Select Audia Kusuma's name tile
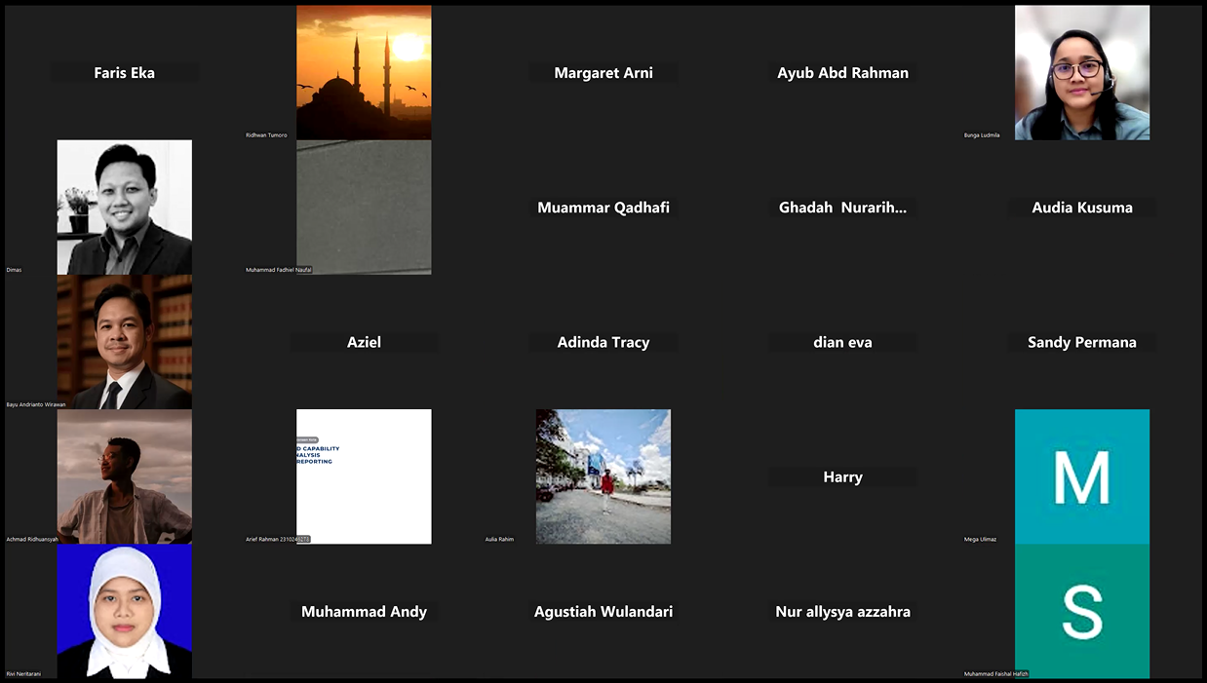 (1082, 208)
